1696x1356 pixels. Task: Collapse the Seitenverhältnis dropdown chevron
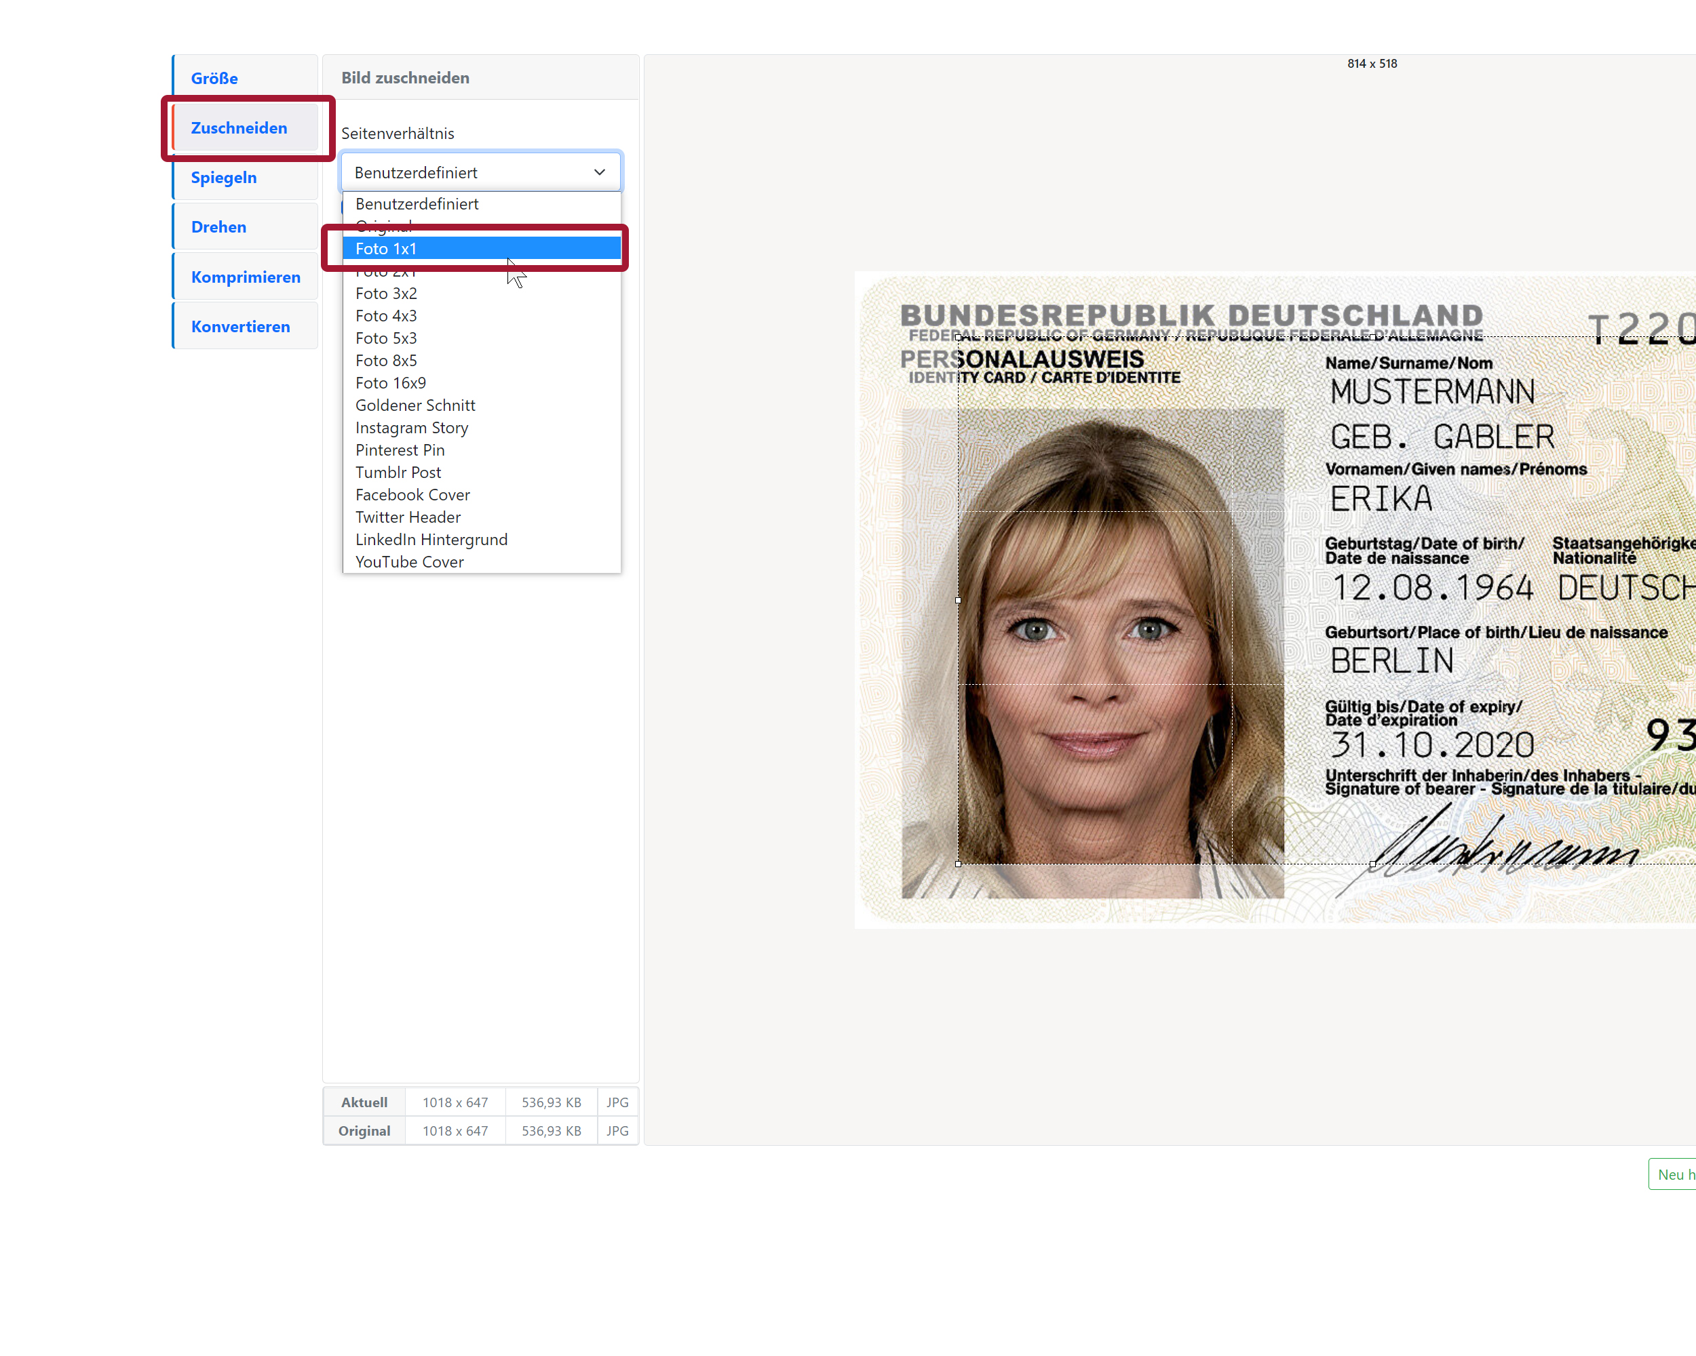click(600, 172)
